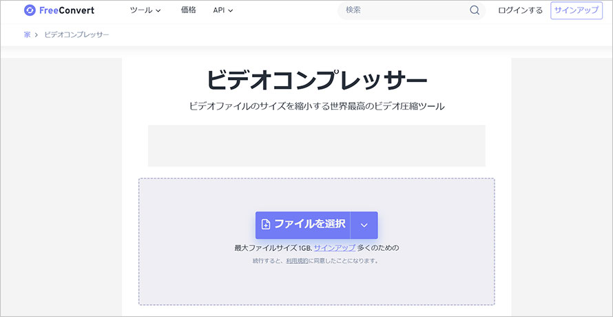This screenshot has height=317, width=613.
Task: Click the サインアップ link under upload button
Action: click(x=334, y=247)
